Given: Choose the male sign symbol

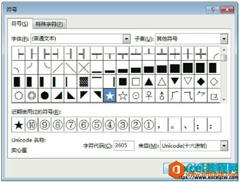Looking at the screenshot, I should pyautogui.click(x=162, y=95).
